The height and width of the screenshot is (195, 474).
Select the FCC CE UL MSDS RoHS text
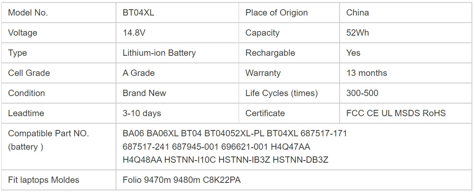396,113
